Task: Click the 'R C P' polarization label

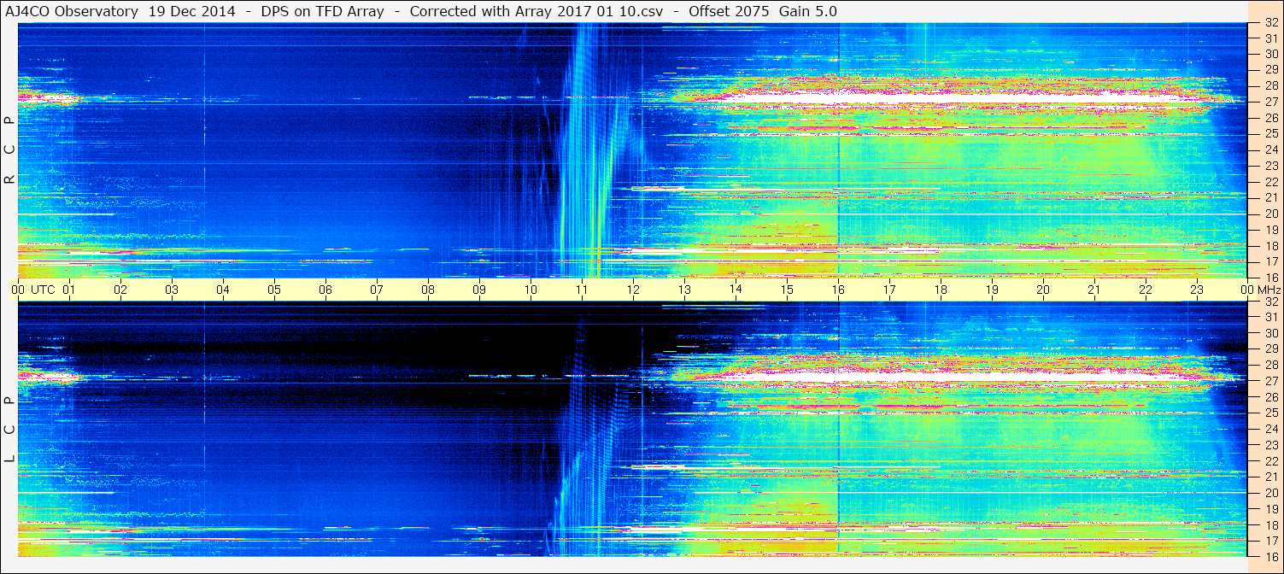Action: pos(9,149)
